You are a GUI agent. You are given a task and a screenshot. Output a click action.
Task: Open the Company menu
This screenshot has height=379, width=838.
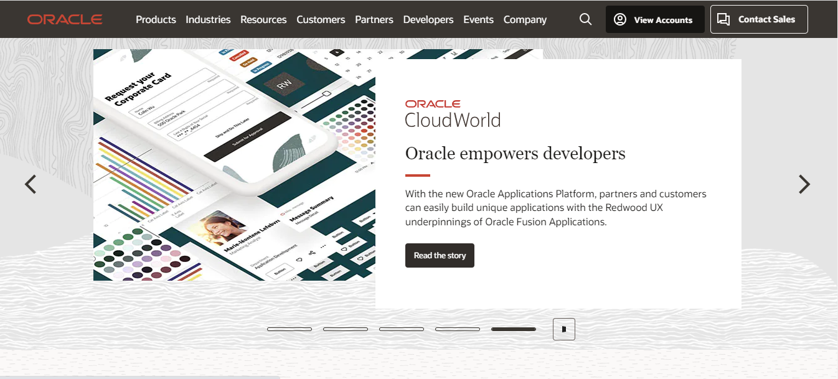click(x=525, y=19)
